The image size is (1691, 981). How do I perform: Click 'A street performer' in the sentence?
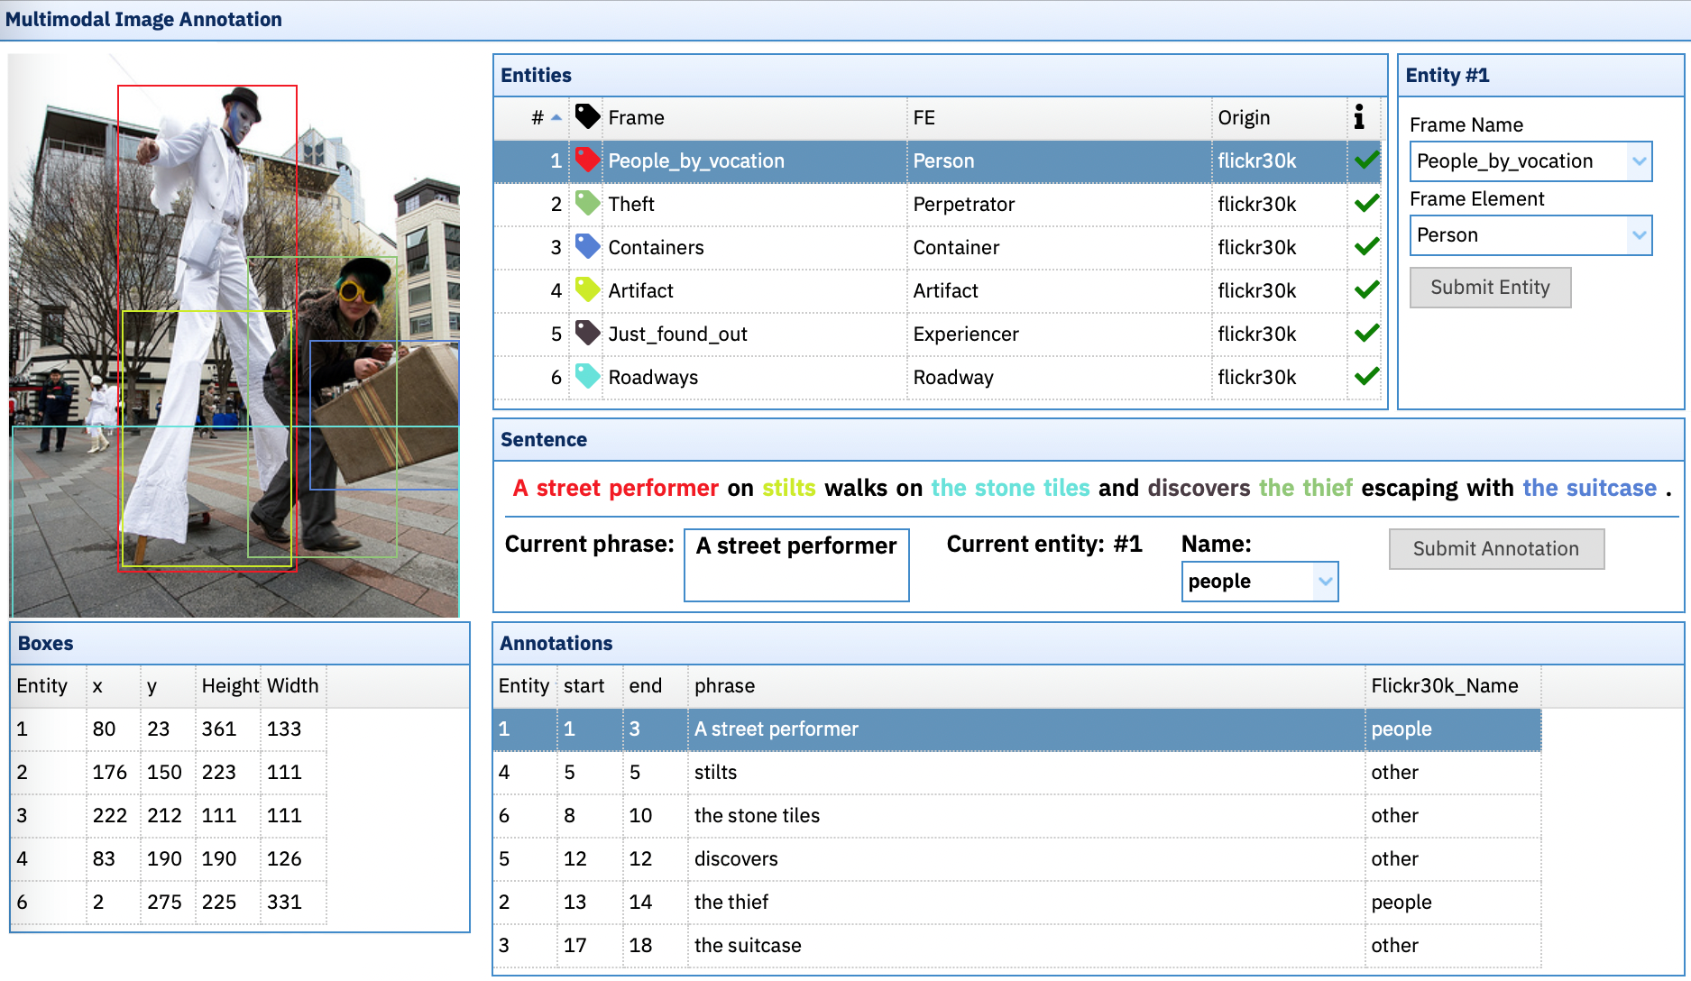[x=615, y=488]
